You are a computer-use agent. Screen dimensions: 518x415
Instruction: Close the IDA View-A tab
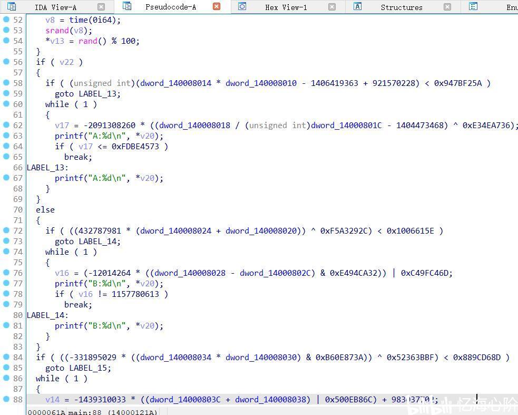point(101,7)
